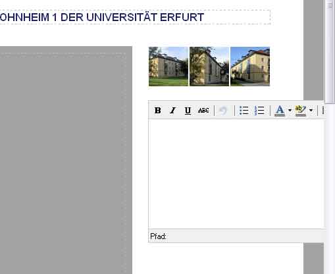
Task: Apply strikethrough (ABC) formatting
Action: click(x=203, y=111)
